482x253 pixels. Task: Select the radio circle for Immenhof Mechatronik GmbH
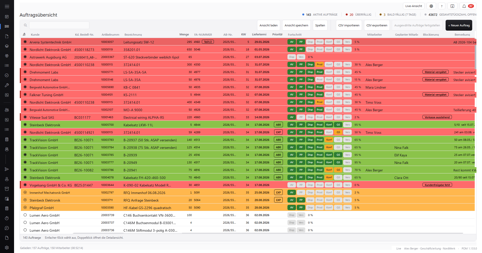(25, 193)
